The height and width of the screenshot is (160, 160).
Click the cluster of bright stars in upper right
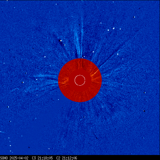(114, 29)
